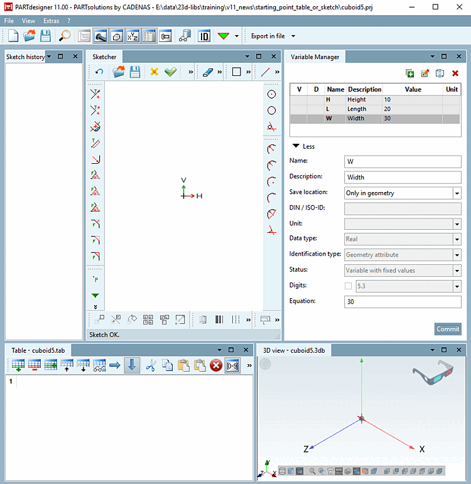Click the red circle X icon in Table toolbar
The height and width of the screenshot is (484, 471).
pyautogui.click(x=216, y=365)
